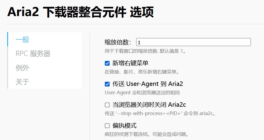Screen dimensions: 264x140
Task: Click the 偏执模式 label text
Action: [x=125, y=126]
